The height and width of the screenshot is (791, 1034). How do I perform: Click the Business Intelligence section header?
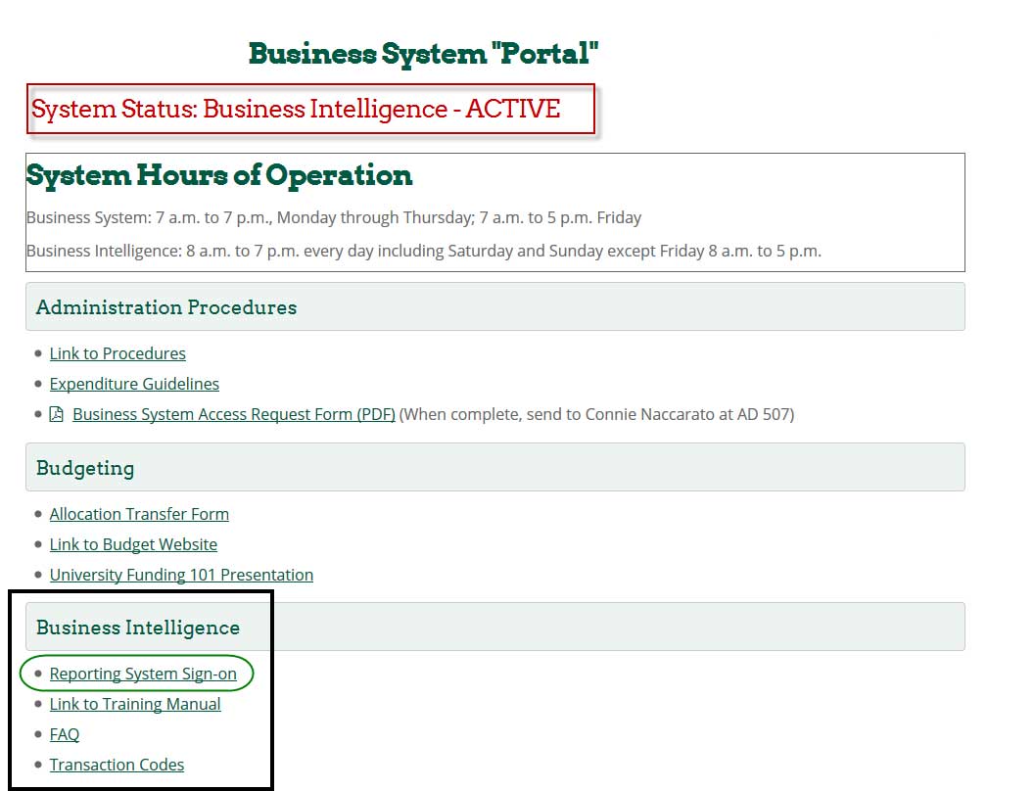pos(138,628)
